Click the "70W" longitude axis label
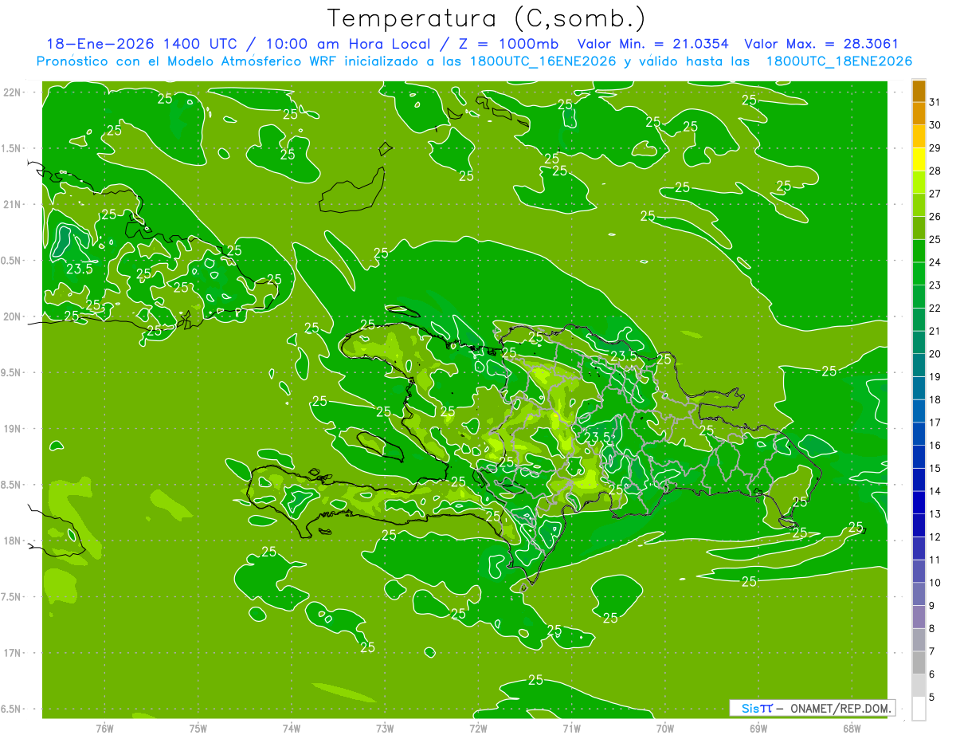 click(664, 728)
